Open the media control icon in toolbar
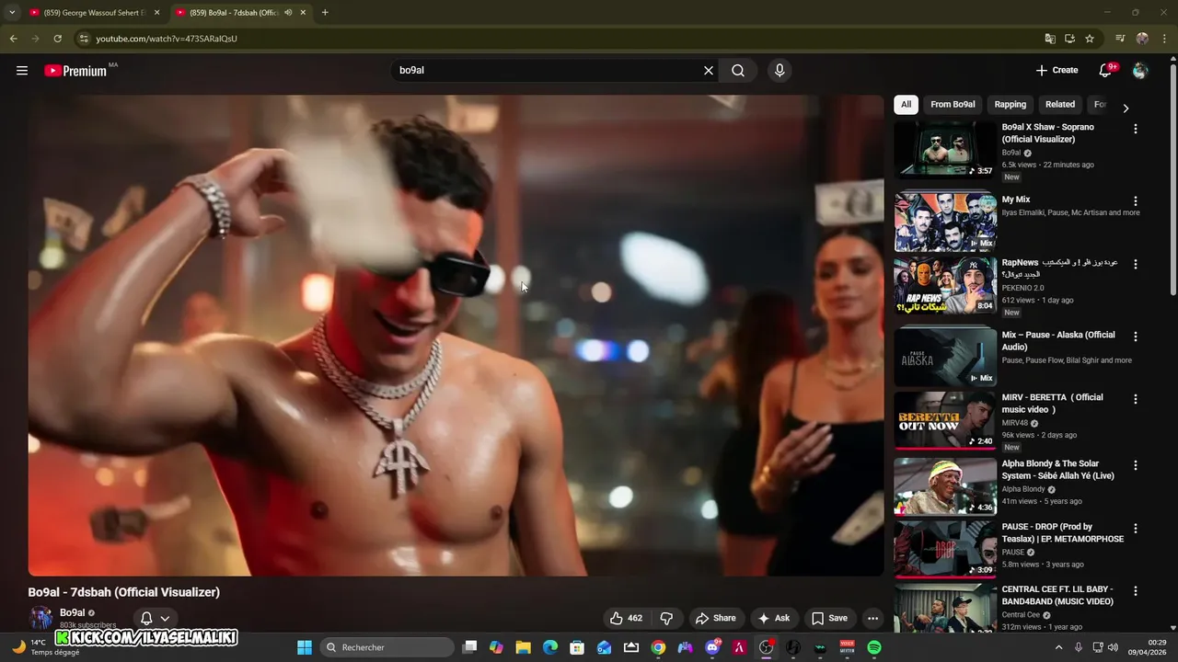This screenshot has height=662, width=1178. (1120, 39)
